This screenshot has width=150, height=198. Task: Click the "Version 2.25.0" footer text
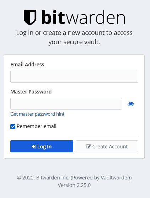click(x=74, y=185)
